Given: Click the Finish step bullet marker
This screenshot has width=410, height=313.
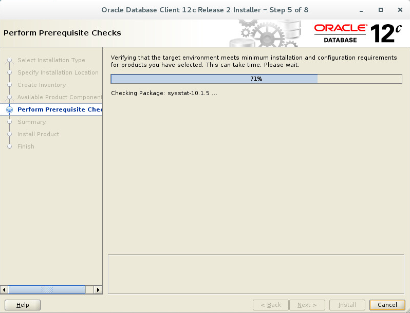Looking at the screenshot, I should coord(9,146).
